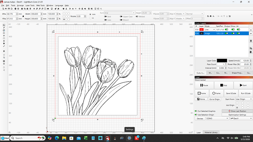Viewport: 253px width, 142px height.
Task: Open the File menu
Action: (x=3, y=5)
